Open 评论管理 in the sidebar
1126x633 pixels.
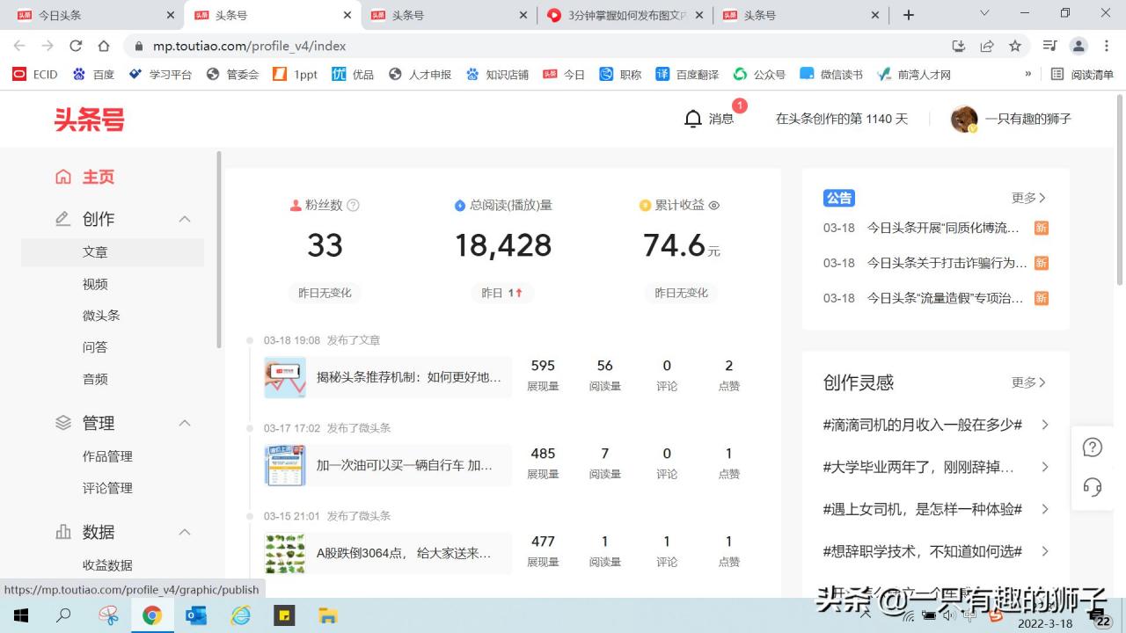pos(107,488)
